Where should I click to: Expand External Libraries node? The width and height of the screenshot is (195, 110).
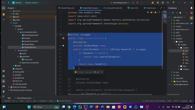(9, 87)
